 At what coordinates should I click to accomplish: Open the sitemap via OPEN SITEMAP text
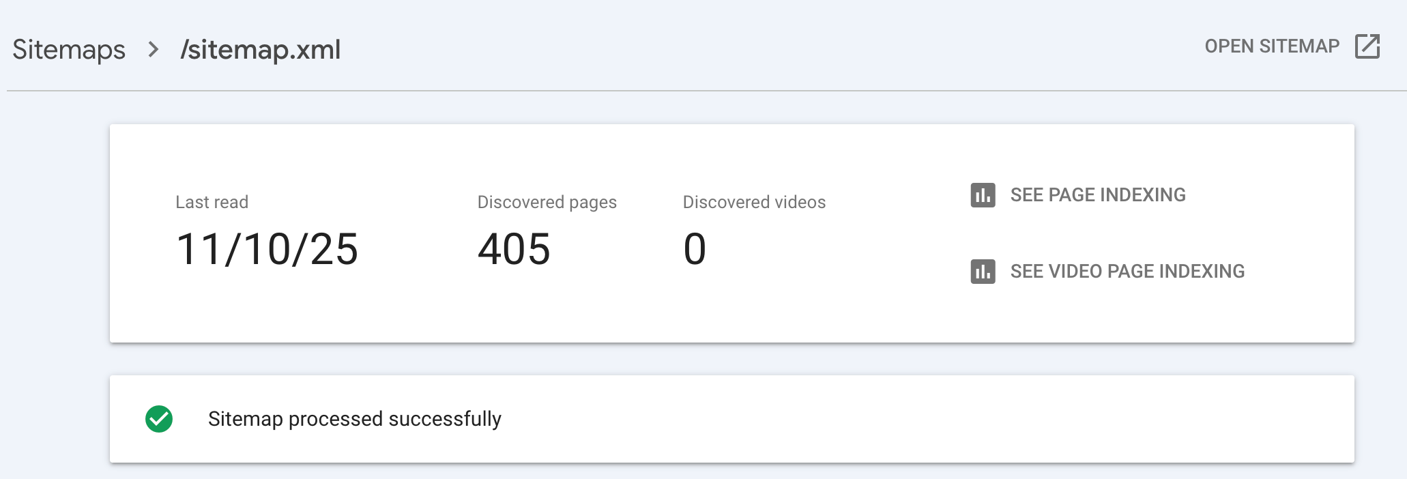(1272, 46)
